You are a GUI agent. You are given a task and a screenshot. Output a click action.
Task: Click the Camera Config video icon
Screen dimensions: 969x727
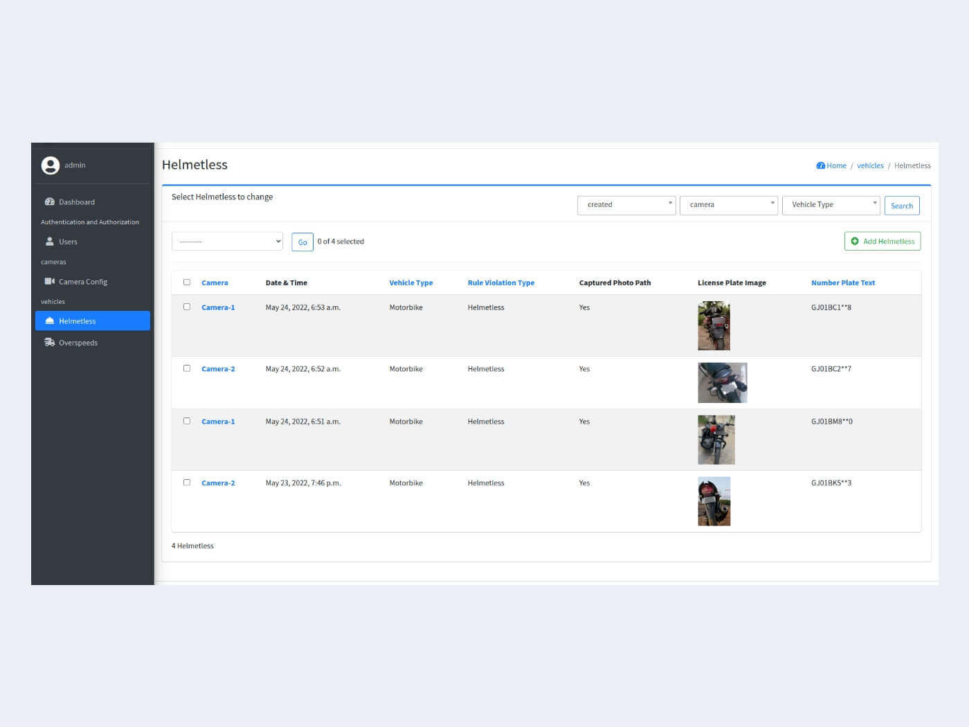[50, 281]
